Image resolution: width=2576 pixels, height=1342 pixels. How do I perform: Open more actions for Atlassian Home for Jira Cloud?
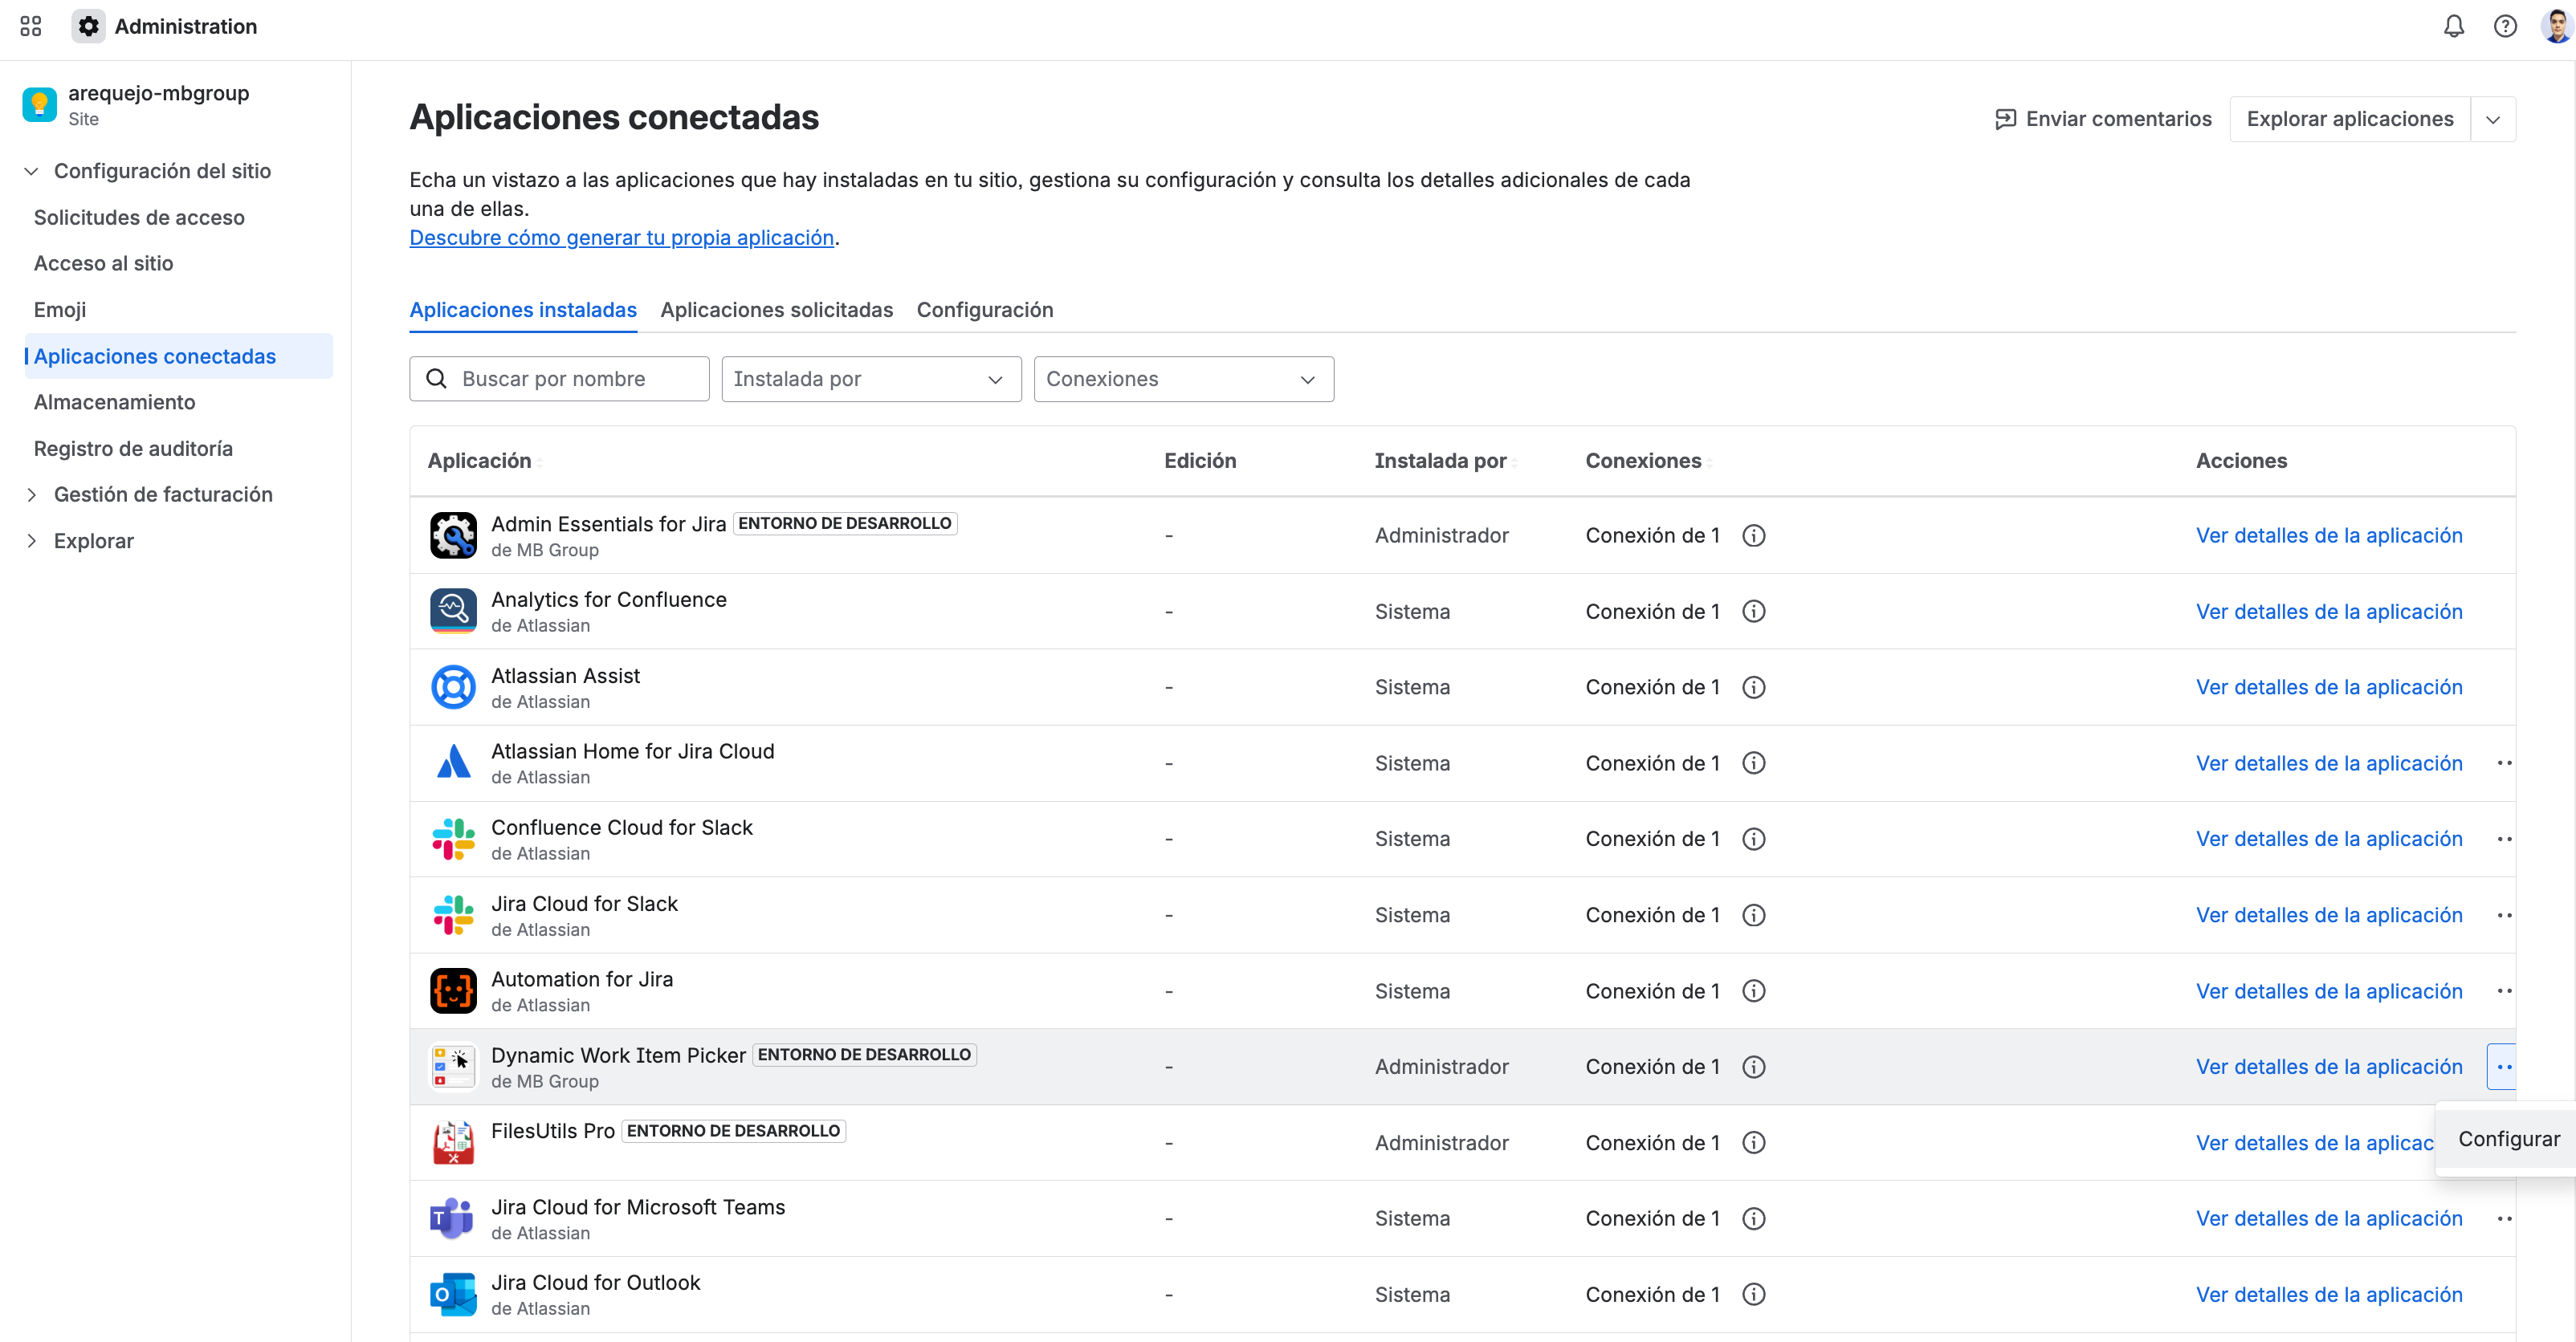(2503, 763)
